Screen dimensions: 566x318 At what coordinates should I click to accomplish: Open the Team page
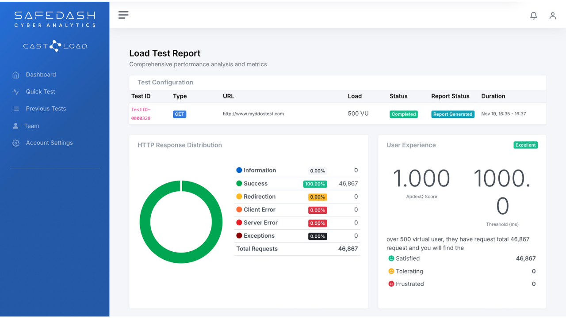pyautogui.click(x=31, y=126)
